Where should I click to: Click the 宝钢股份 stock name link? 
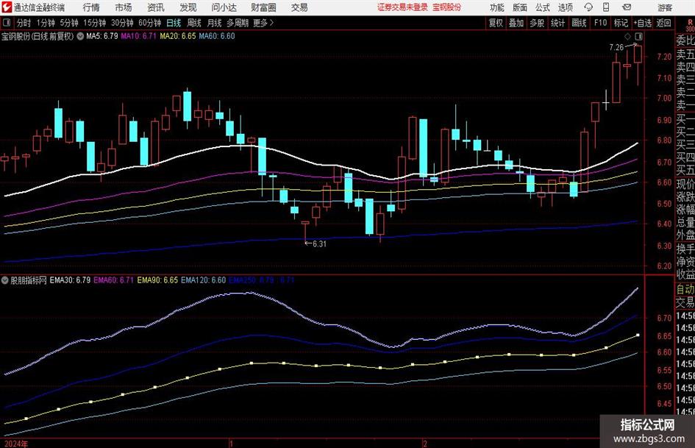tap(447, 7)
